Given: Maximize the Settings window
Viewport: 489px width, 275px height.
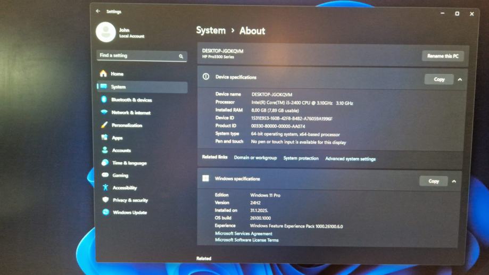Looking at the screenshot, I should point(457,13).
